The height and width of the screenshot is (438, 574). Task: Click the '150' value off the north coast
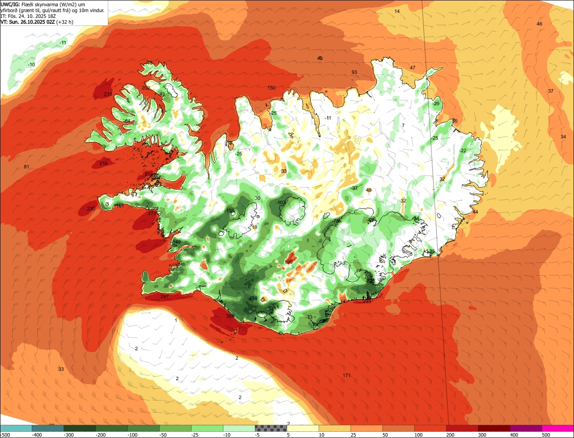(x=271, y=88)
